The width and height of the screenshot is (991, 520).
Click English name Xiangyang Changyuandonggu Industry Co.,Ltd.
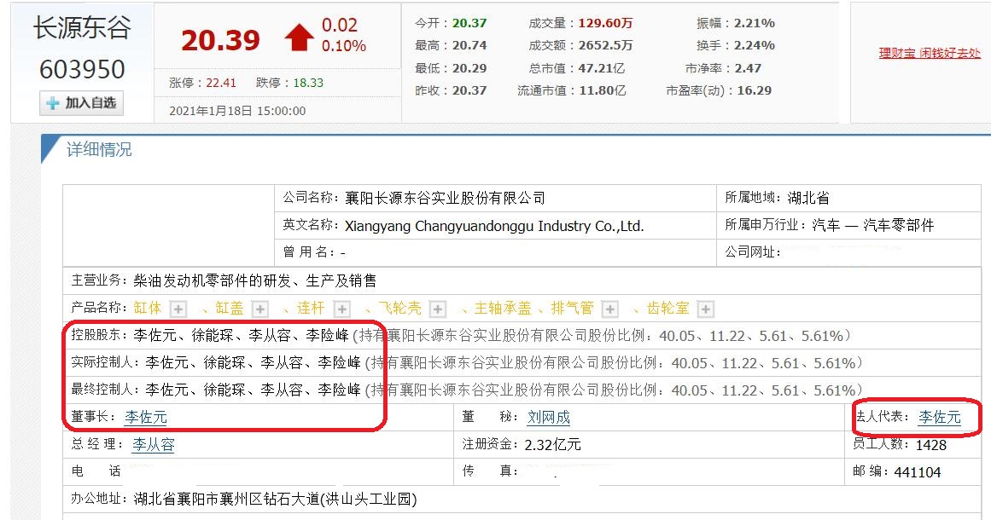point(494,226)
